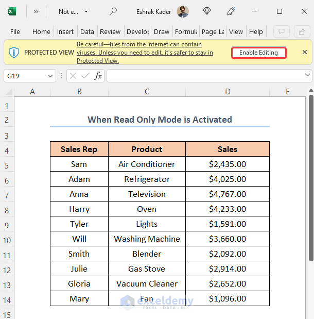
Task: Click the diamond premium icon
Action: click(207, 11)
